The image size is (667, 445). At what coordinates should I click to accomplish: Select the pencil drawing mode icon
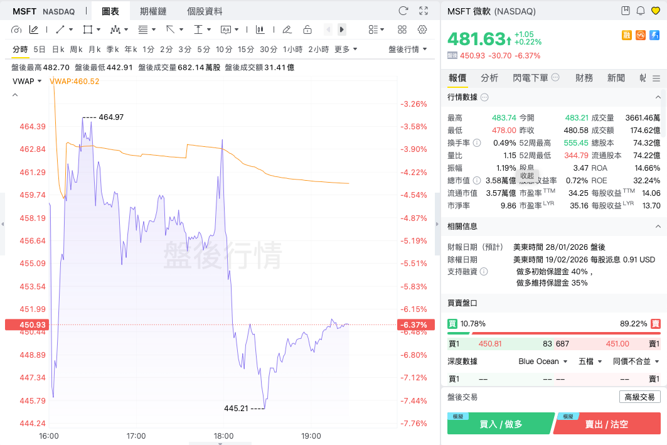[x=34, y=29]
